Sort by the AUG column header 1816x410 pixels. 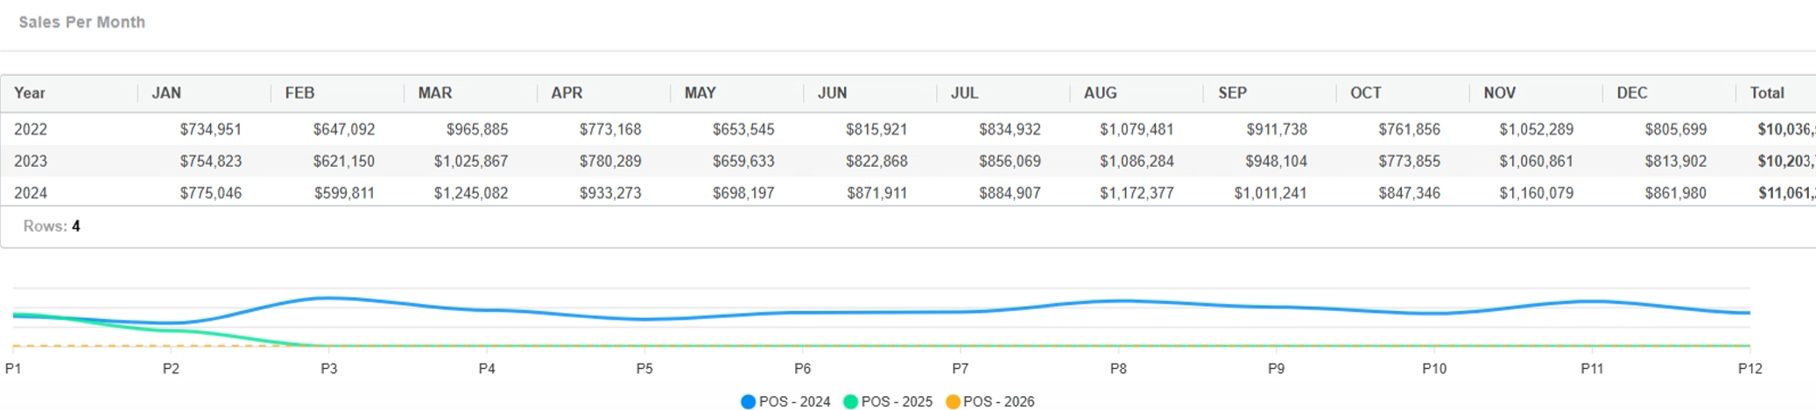1101,93
